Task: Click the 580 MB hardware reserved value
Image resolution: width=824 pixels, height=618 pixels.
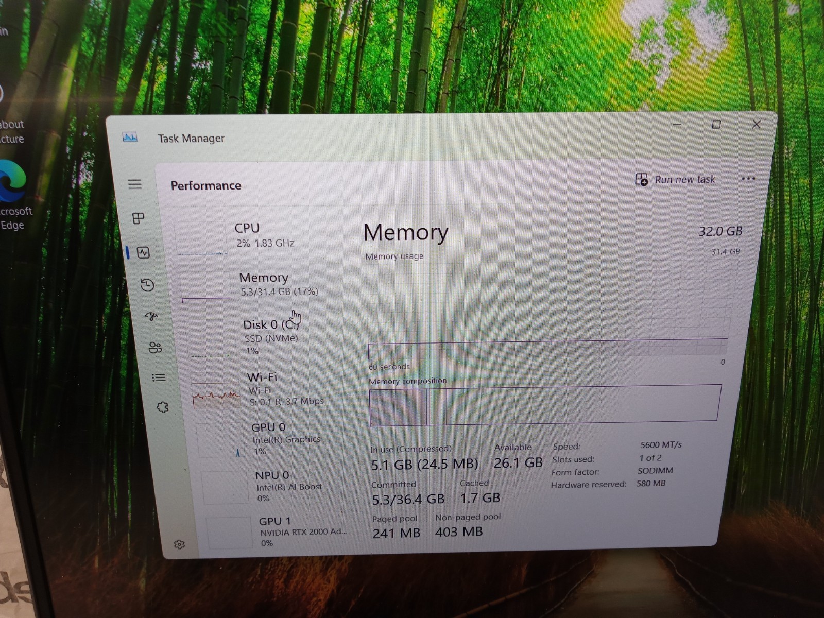Action: pos(651,484)
